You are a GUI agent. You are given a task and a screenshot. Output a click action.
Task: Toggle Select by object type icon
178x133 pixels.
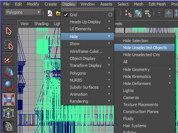tap(138, 13)
